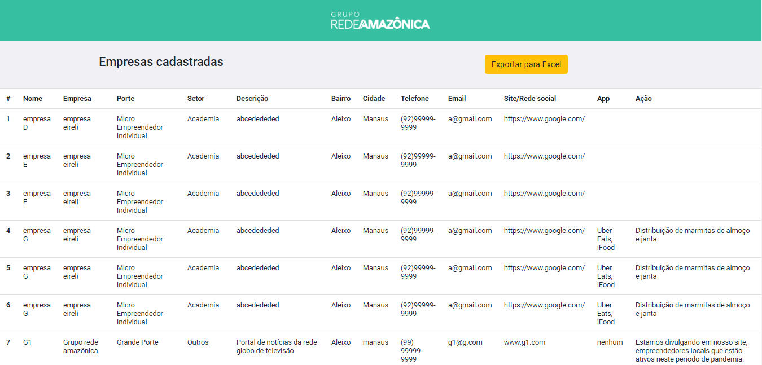Select the Setor column header
Image resolution: width=762 pixels, height=365 pixels.
tap(196, 99)
